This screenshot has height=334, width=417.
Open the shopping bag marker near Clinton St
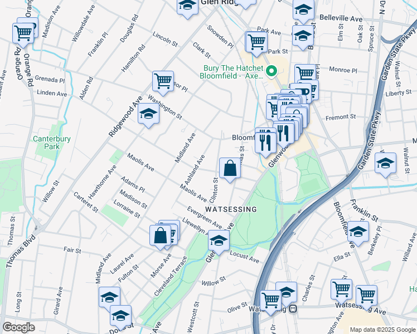point(230,169)
